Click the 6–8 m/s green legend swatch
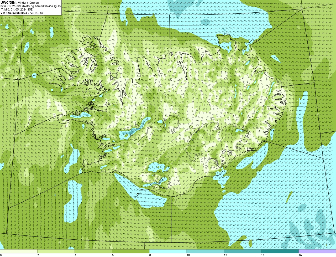 pyautogui.click(x=131, y=251)
